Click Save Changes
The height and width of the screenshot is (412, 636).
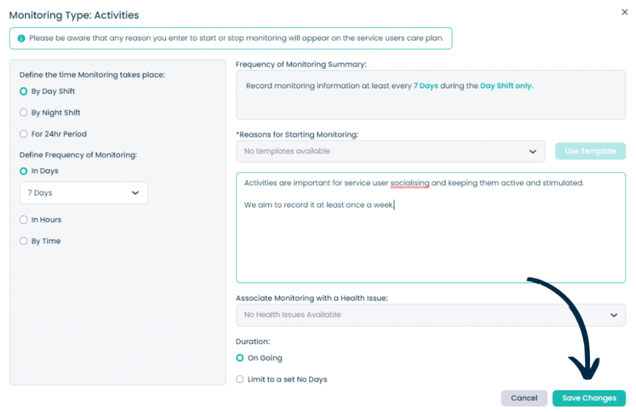589,398
